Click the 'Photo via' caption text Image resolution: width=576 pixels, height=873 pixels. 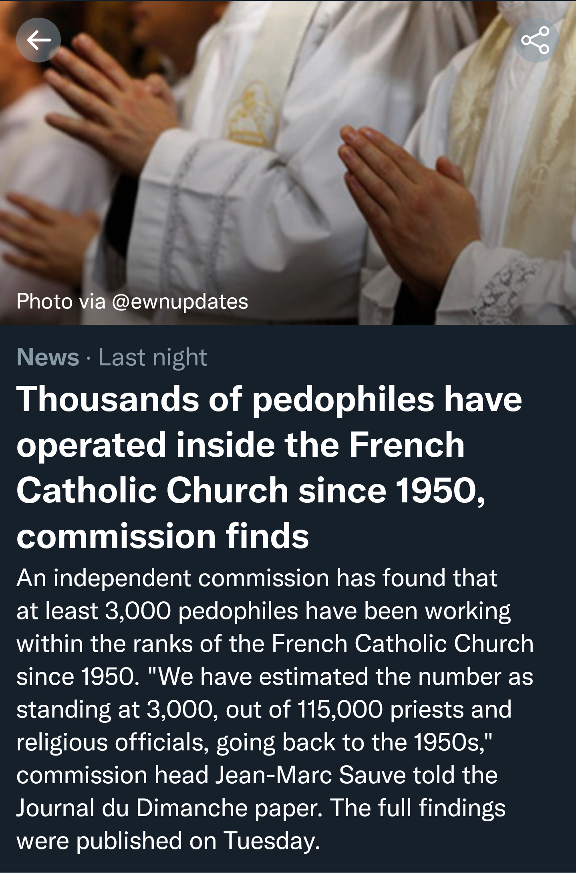pyautogui.click(x=61, y=301)
